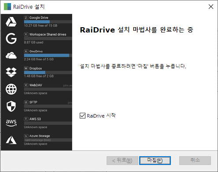The width and height of the screenshot is (218, 172).
Task: Click the "Azure Storage" label
Action: (x=40, y=136)
